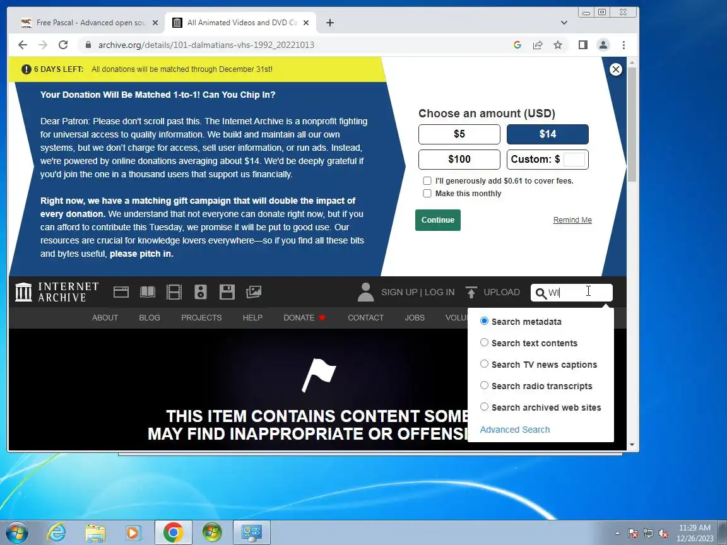Click the scrollbar down arrow
This screenshot has width=727, height=545.
pyautogui.click(x=632, y=445)
